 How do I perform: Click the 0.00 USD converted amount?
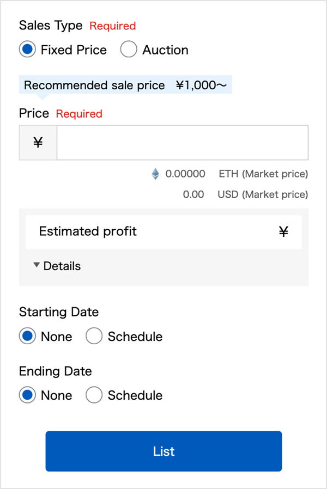(x=193, y=194)
